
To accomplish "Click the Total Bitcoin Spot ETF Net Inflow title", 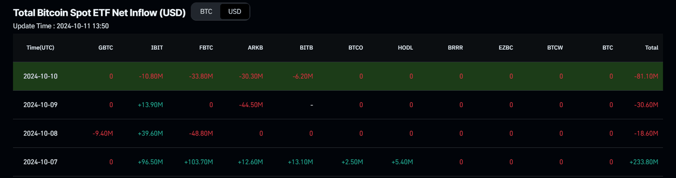I will (x=99, y=12).
